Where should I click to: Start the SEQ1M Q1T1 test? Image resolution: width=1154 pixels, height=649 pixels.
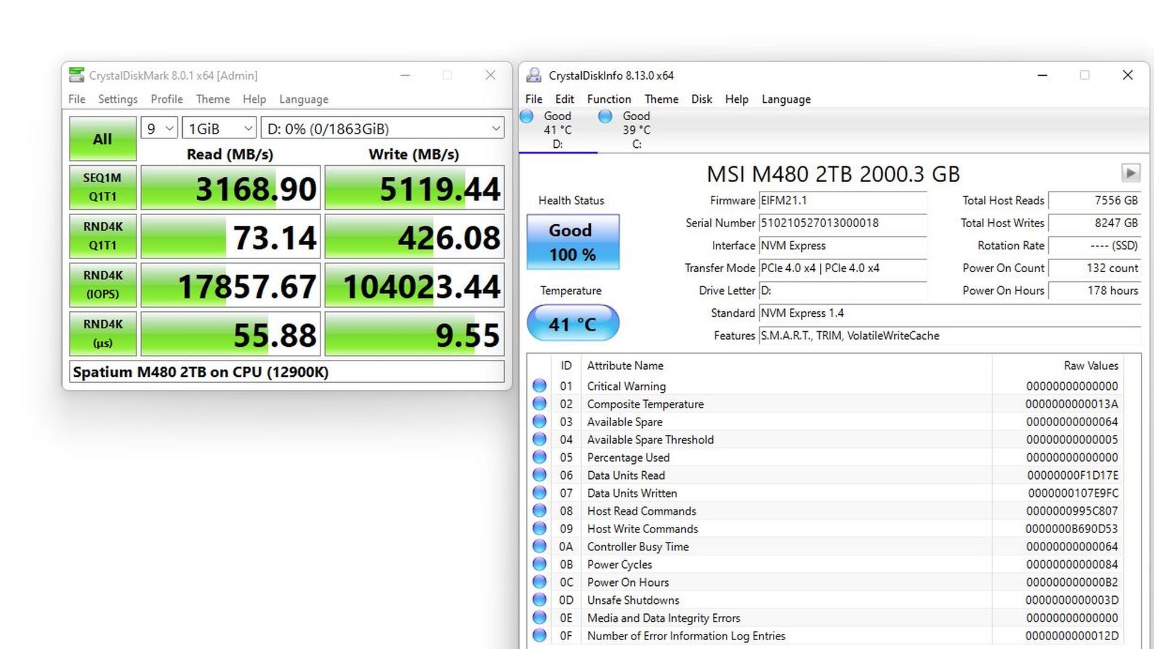102,187
